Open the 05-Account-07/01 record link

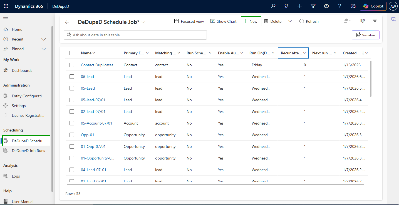pos(96,123)
